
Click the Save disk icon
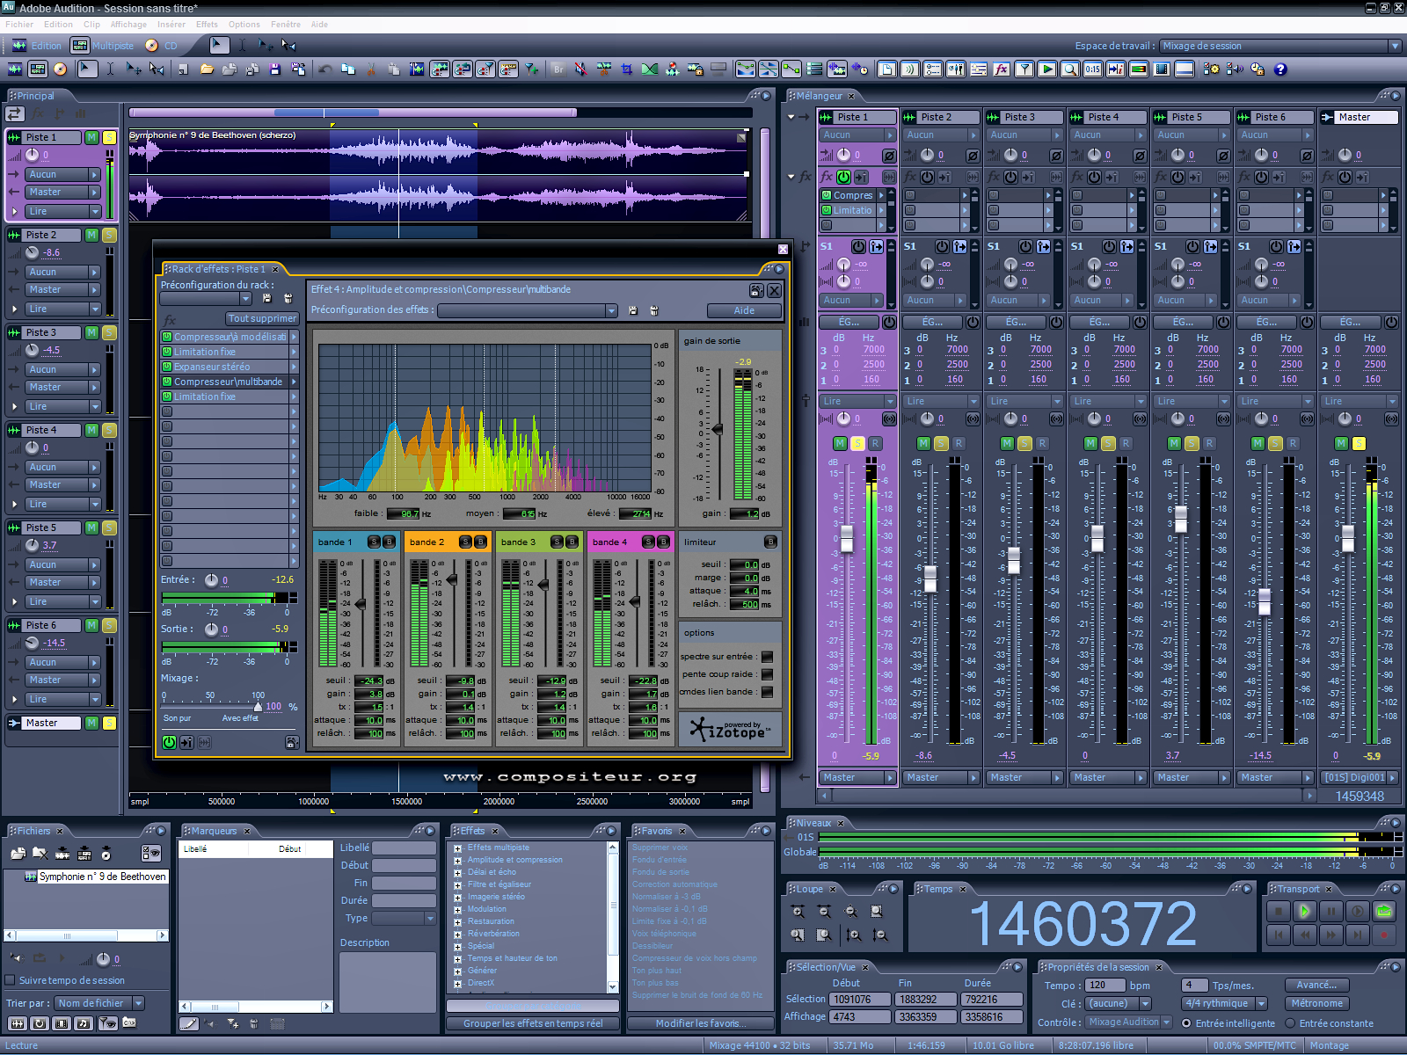pos(275,69)
